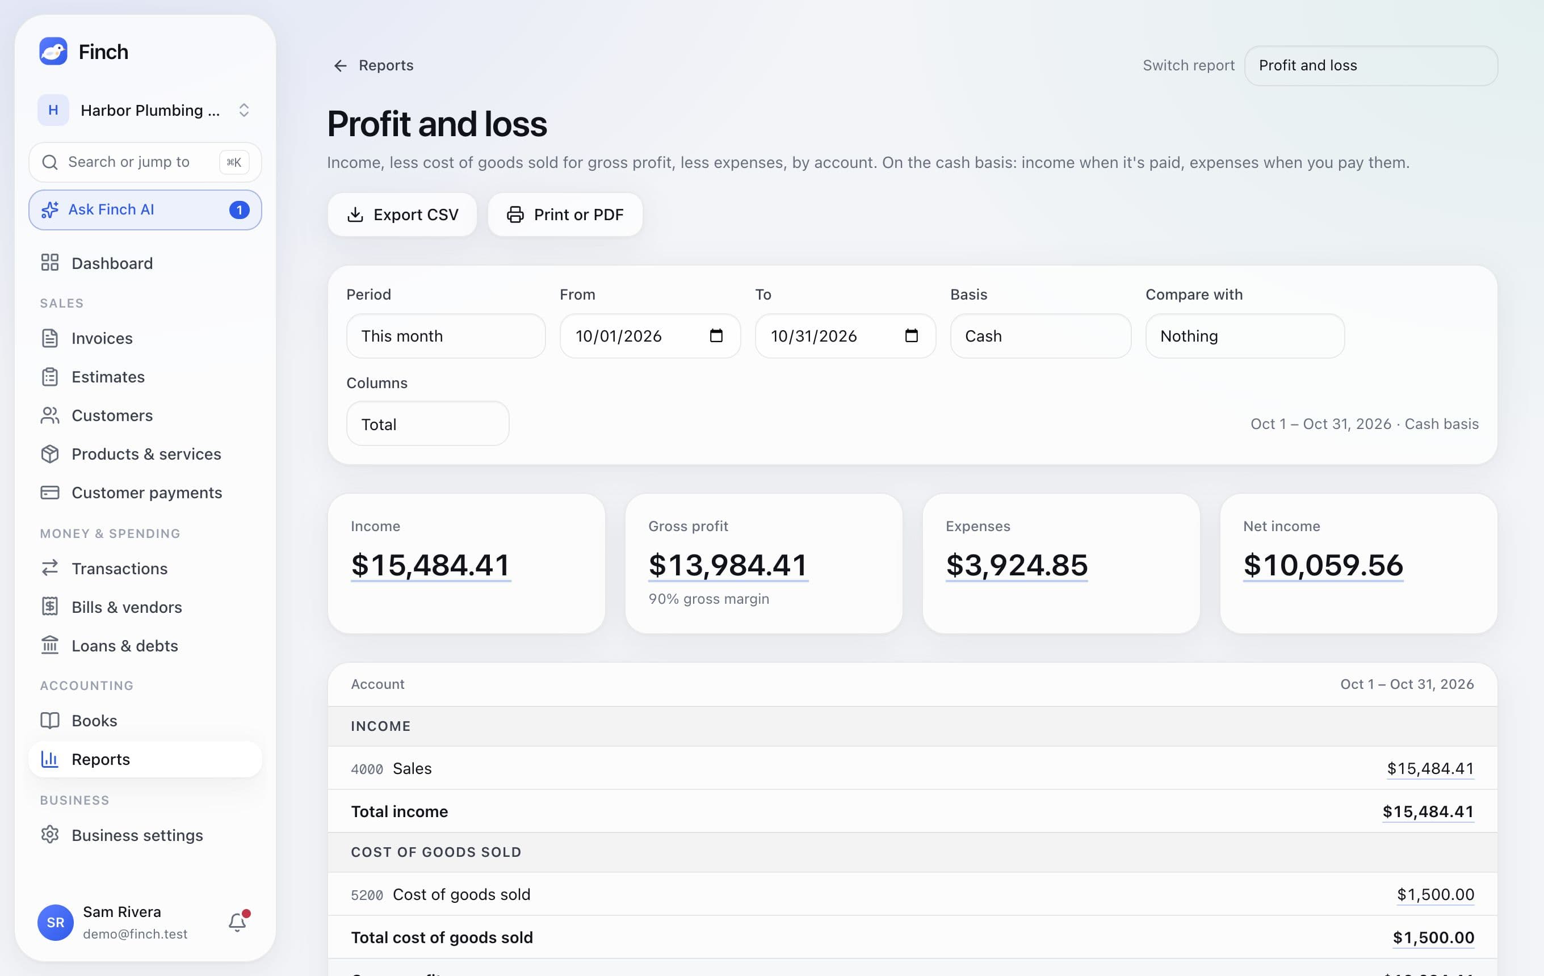
Task: Open Ask Finch AI
Action: tap(145, 209)
